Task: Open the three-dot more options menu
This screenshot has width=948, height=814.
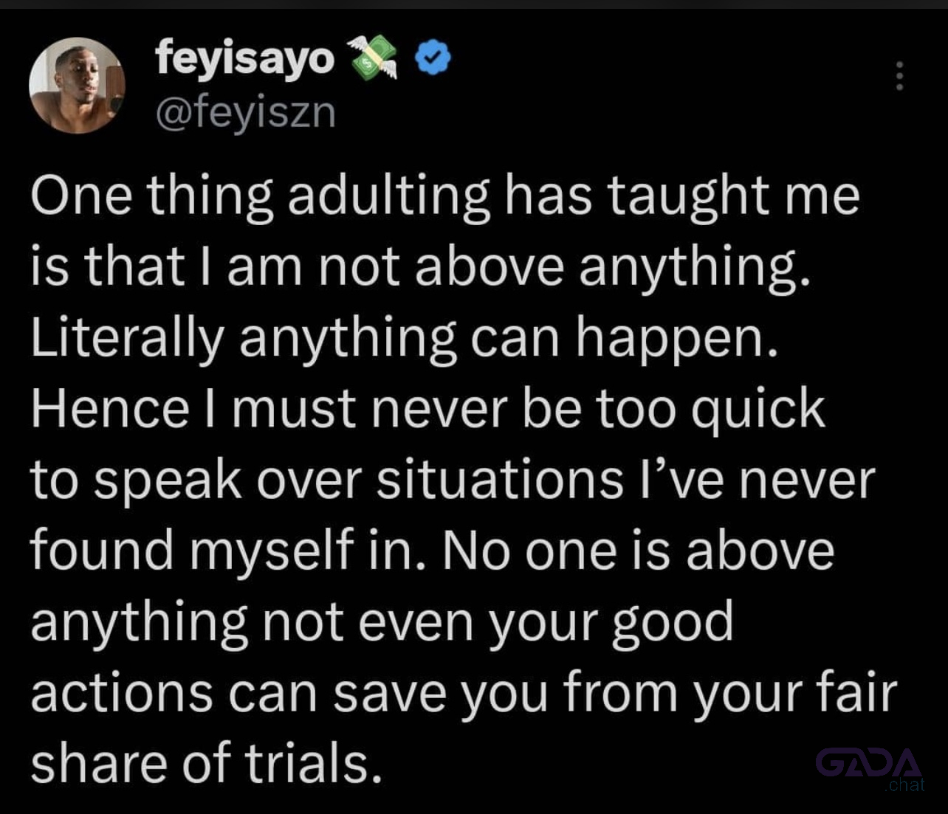Action: pyautogui.click(x=899, y=76)
